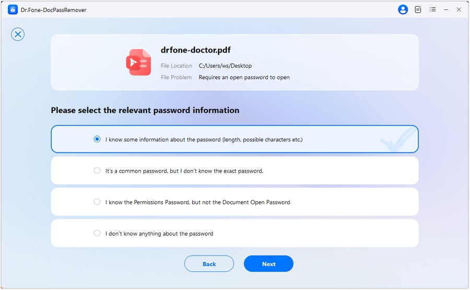This screenshot has width=470, height=290.
Task: Click the drfone-doctor.pdf file name
Action: pos(196,51)
